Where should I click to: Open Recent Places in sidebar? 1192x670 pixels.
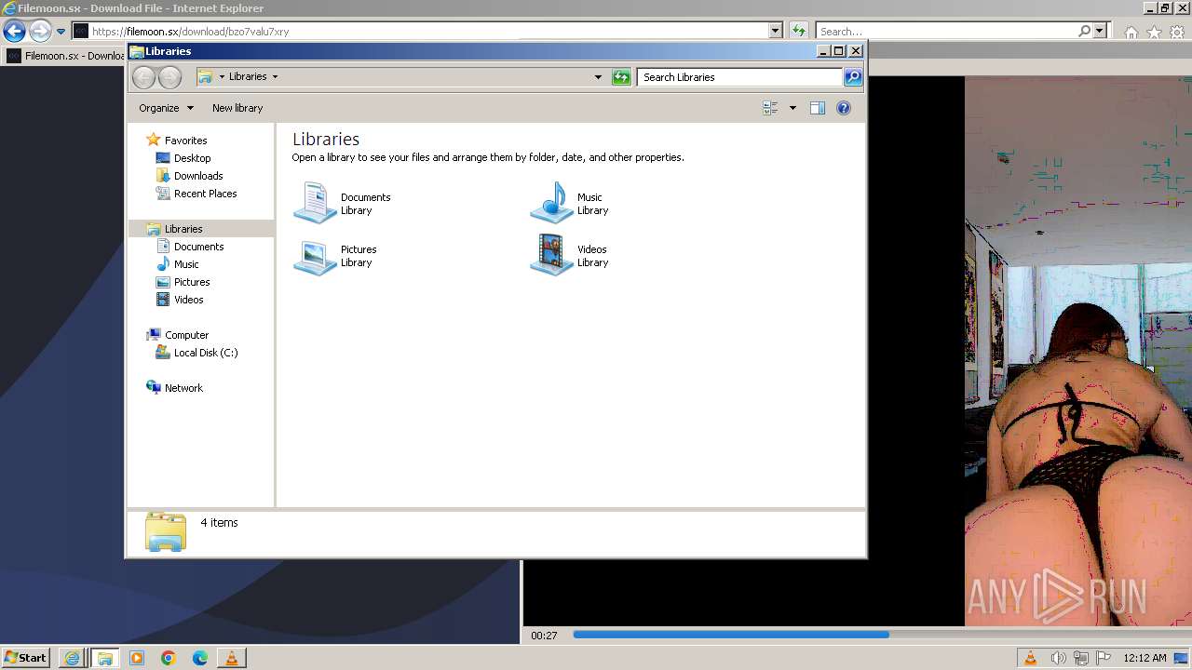point(205,194)
